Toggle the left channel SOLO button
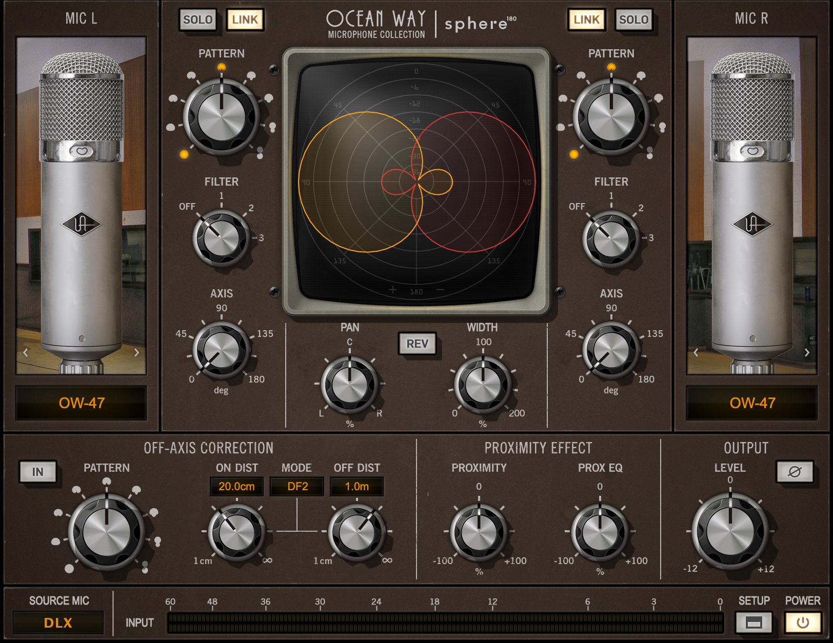 point(197,20)
